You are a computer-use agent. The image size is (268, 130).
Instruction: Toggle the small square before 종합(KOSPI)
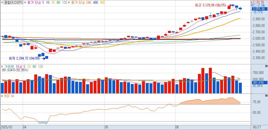coord(2,3)
